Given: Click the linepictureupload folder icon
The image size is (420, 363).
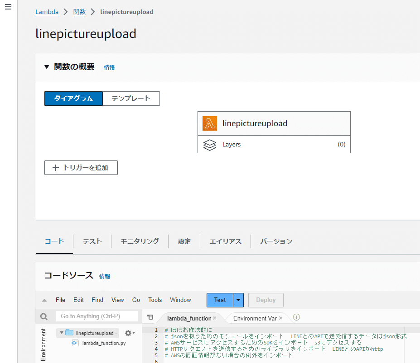Looking at the screenshot, I should click(x=69, y=333).
